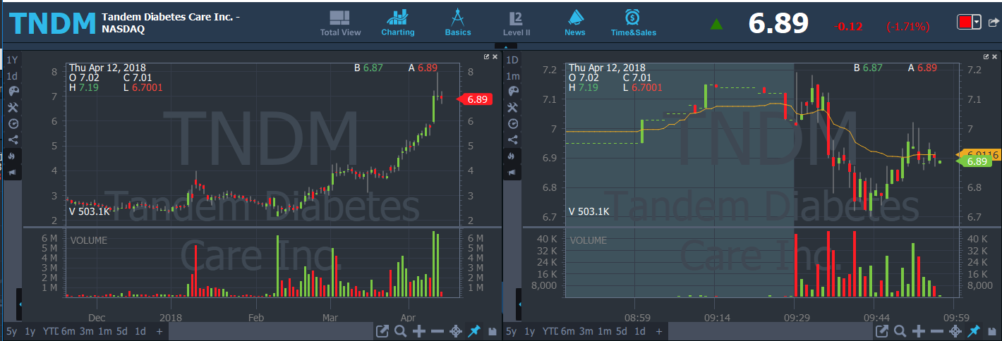Select 6m range on the right chart
1002x341 pixels.
click(567, 331)
